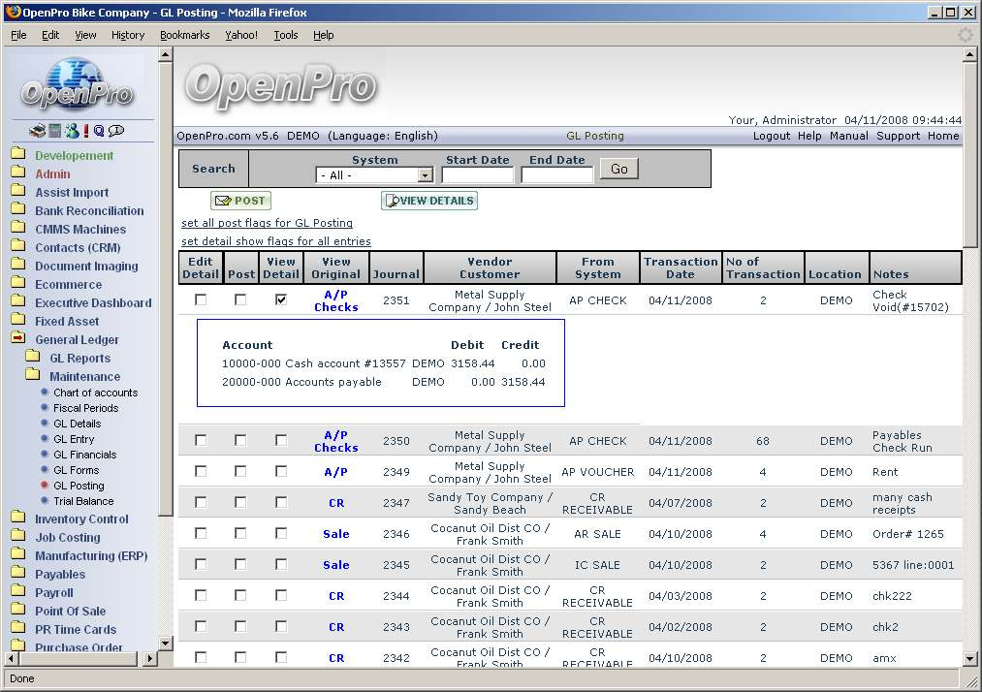Click the stacked books icon in sidebar
The height and width of the screenshot is (692, 982).
click(37, 131)
